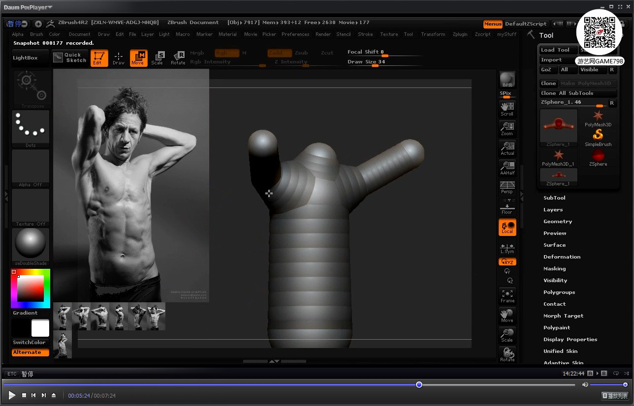Toggle Persp perspective view
The width and height of the screenshot is (634, 406).
coord(507,187)
